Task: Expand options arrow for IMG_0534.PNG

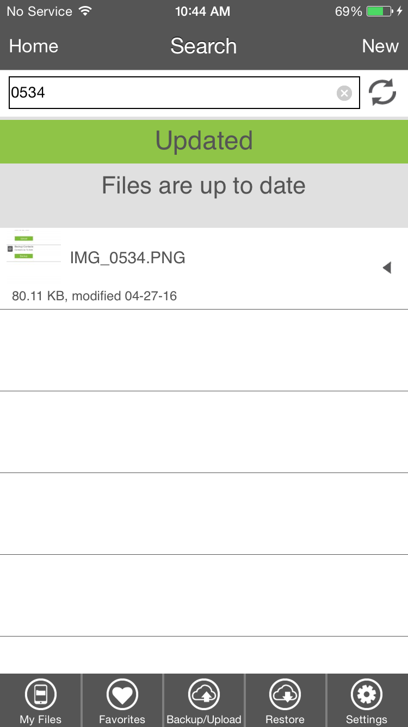Action: pos(387,268)
